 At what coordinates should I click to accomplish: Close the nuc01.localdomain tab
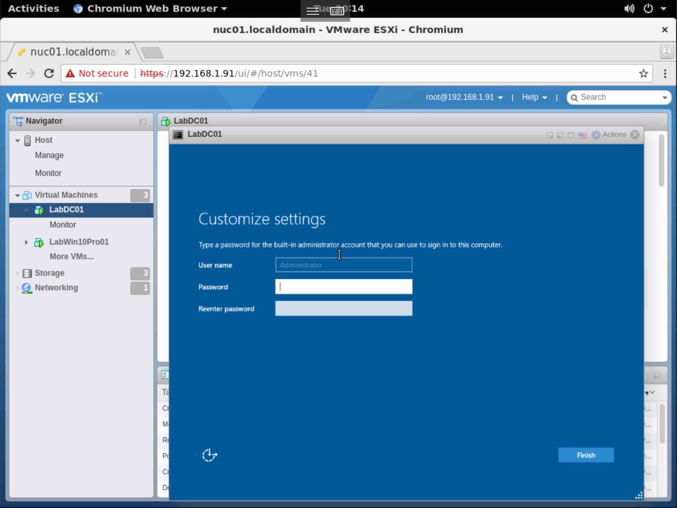point(128,52)
